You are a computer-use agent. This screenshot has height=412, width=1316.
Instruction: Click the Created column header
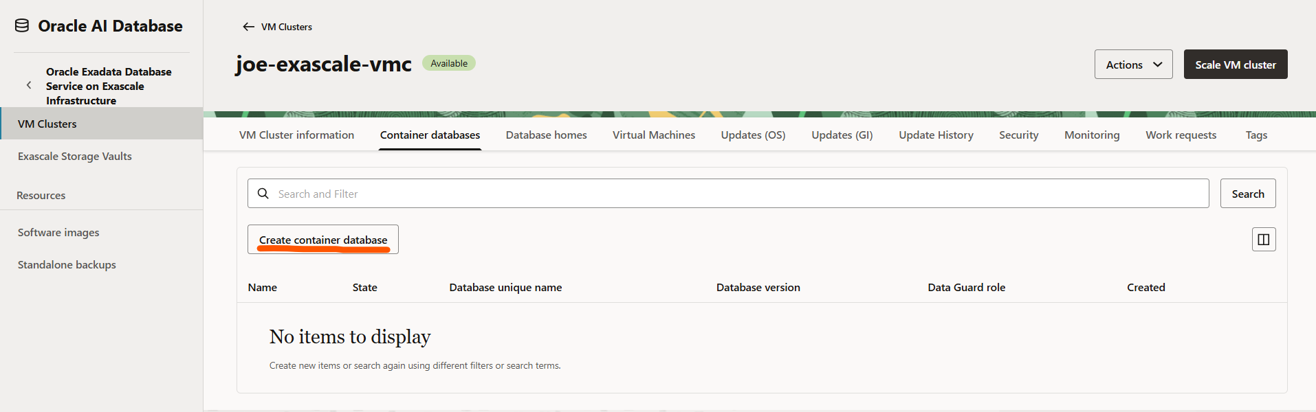1146,287
